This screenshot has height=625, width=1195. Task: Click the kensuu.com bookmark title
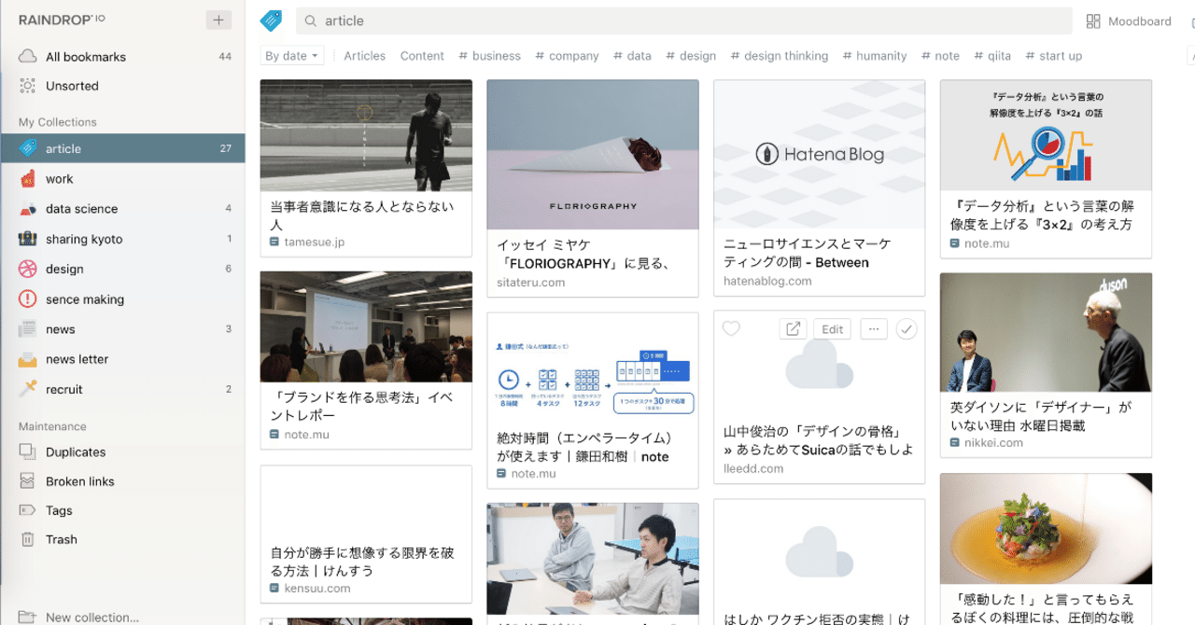[362, 562]
